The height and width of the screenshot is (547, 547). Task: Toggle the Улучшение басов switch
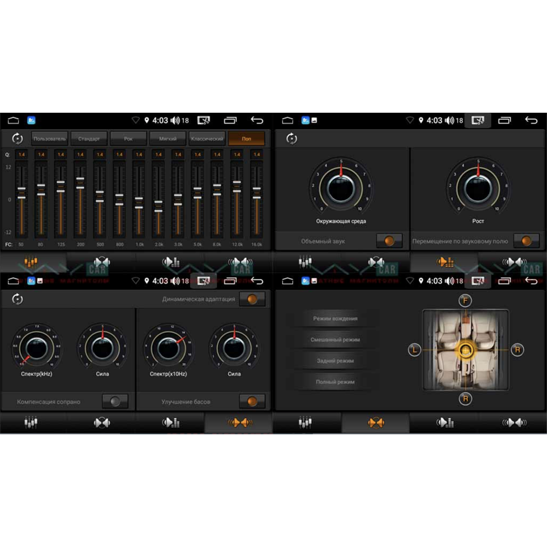click(252, 401)
